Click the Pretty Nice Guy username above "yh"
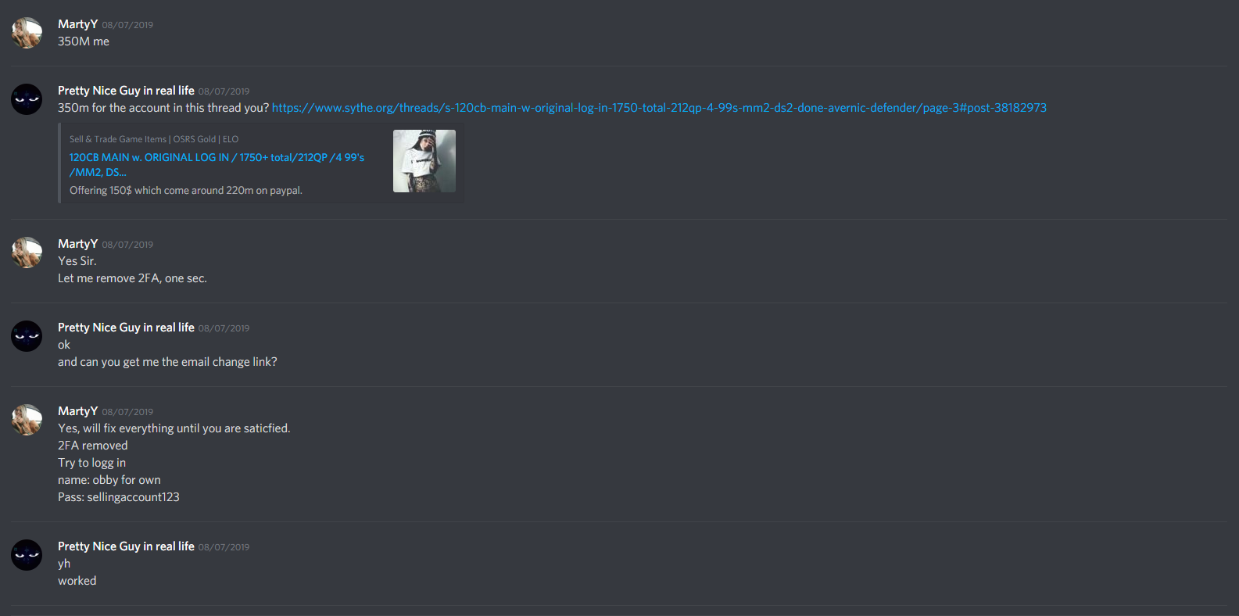1239x616 pixels. point(126,546)
